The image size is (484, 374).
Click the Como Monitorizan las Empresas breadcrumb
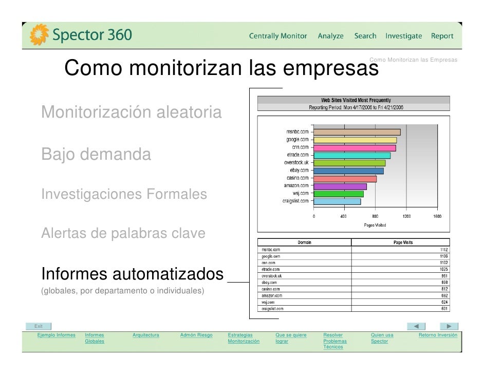(x=413, y=60)
